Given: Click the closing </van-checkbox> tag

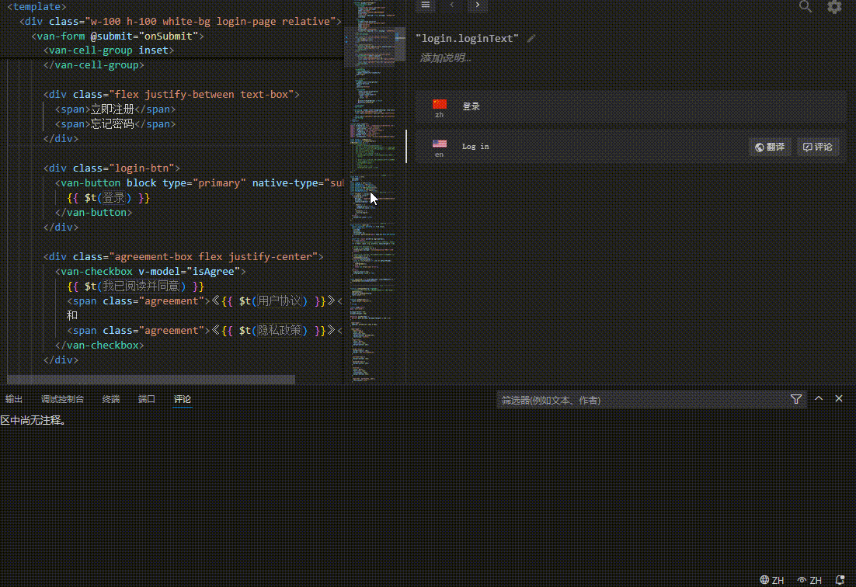Looking at the screenshot, I should (99, 345).
